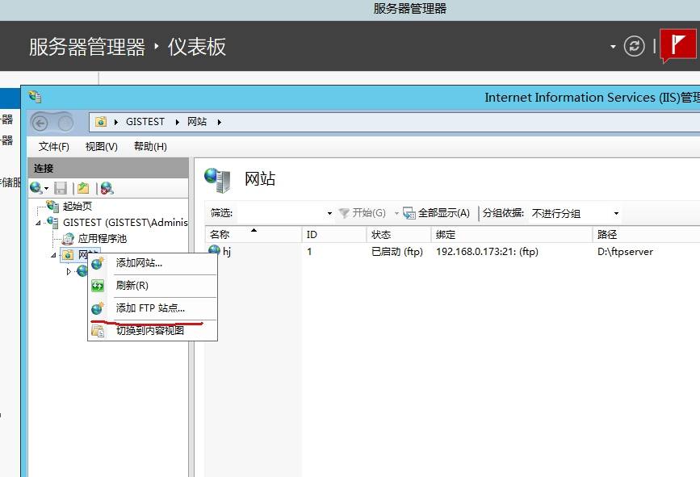Screen dimensions: 700x477
Task: Sort by the 名称 column header
Action: (x=254, y=234)
